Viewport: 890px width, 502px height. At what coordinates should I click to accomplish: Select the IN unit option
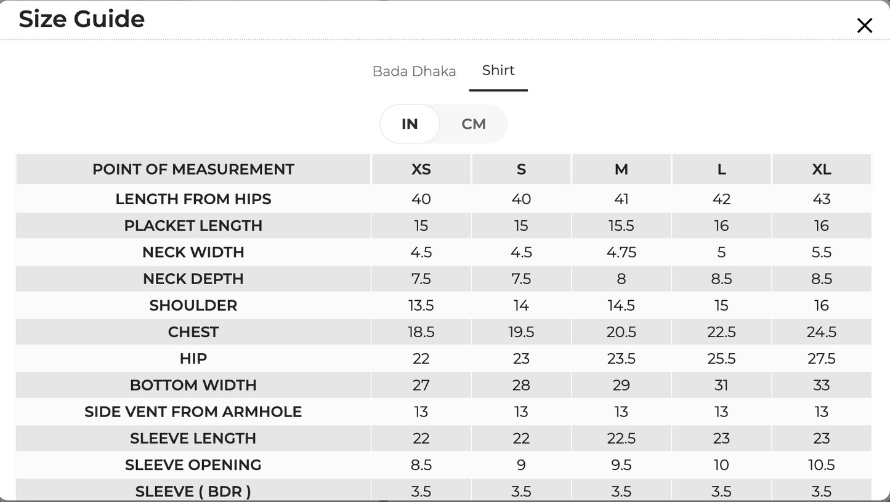coord(410,124)
